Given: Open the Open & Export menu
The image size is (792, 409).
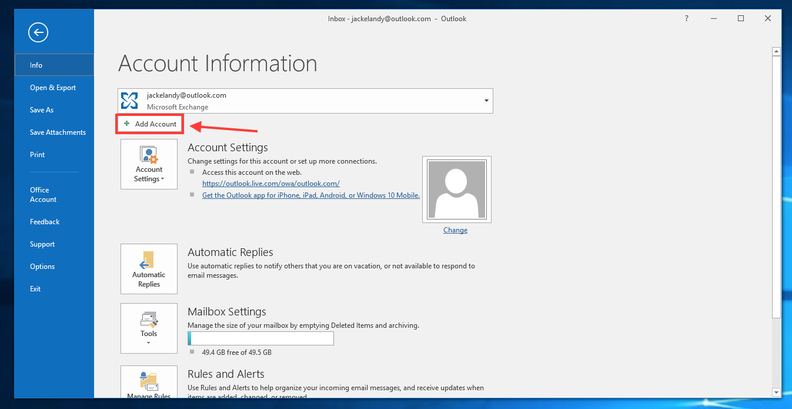Looking at the screenshot, I should [54, 88].
